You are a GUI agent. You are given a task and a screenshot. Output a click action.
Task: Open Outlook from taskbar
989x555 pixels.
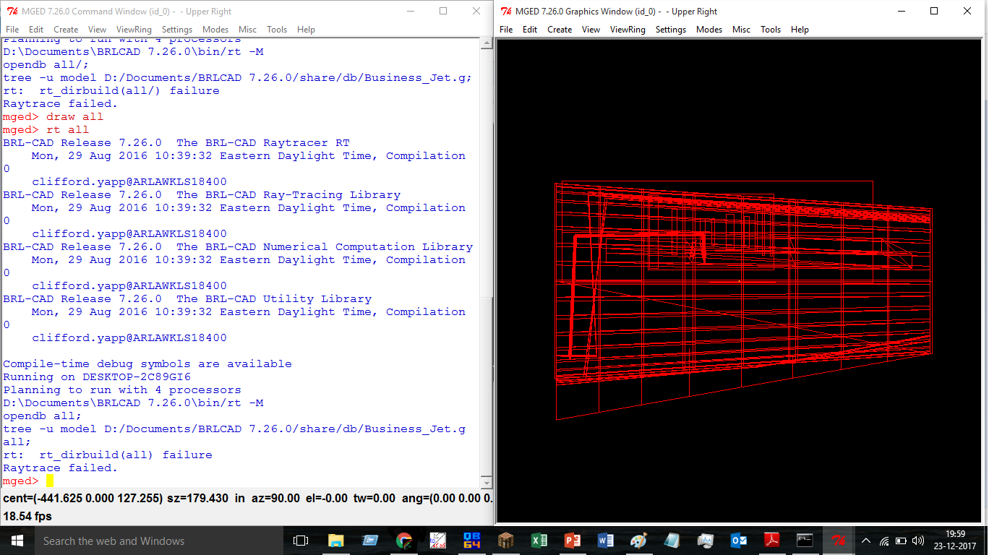click(x=739, y=541)
